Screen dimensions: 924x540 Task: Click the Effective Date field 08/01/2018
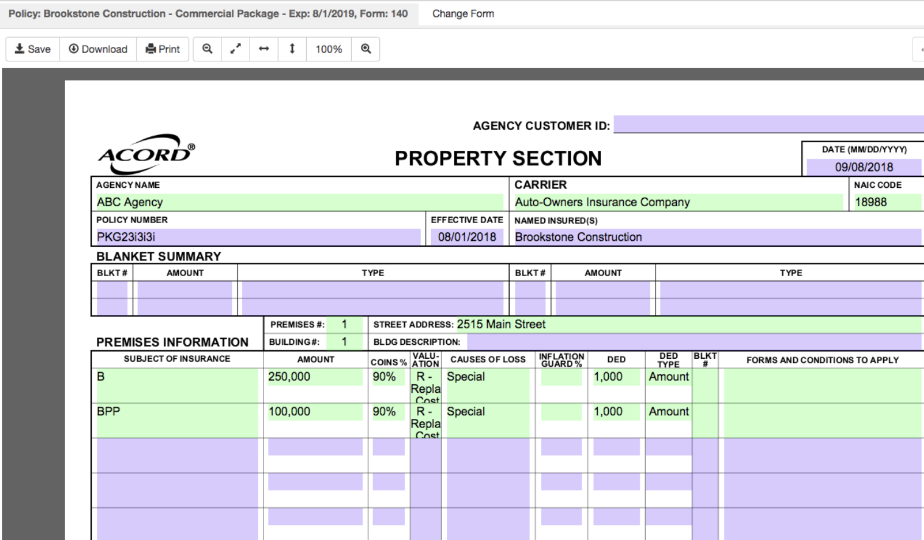(x=467, y=237)
